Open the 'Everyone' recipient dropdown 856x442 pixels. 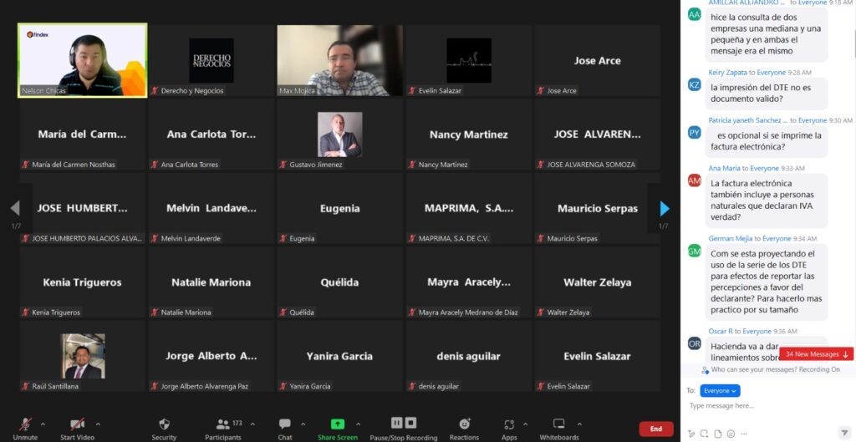click(x=720, y=390)
